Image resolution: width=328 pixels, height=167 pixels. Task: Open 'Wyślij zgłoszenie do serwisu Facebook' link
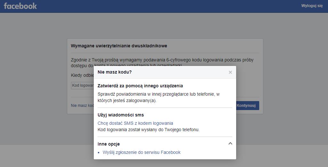click(141, 152)
